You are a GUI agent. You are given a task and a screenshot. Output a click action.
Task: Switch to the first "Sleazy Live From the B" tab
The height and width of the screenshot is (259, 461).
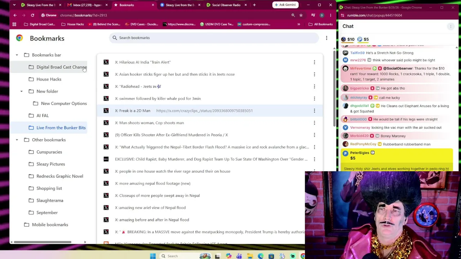click(x=41, y=5)
